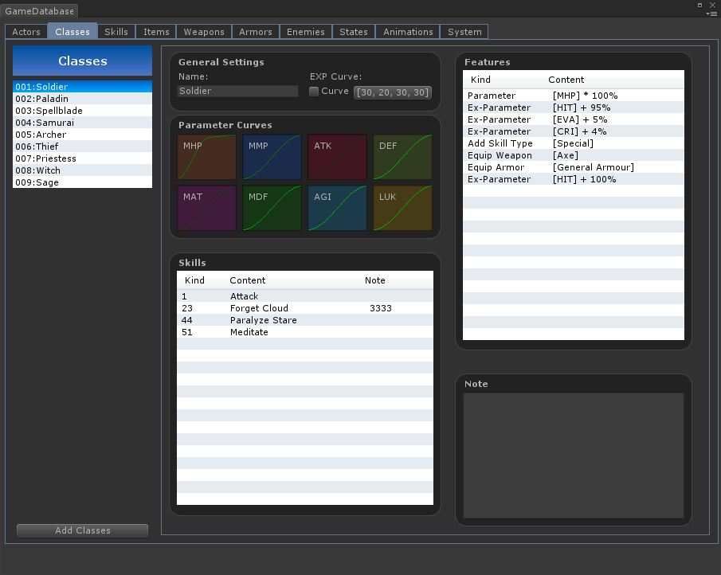Select class 006:Thief in the list

(82, 147)
